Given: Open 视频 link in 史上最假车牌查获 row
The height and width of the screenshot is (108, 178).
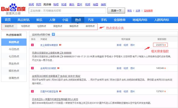Looking at the screenshot, I should click(126, 45).
